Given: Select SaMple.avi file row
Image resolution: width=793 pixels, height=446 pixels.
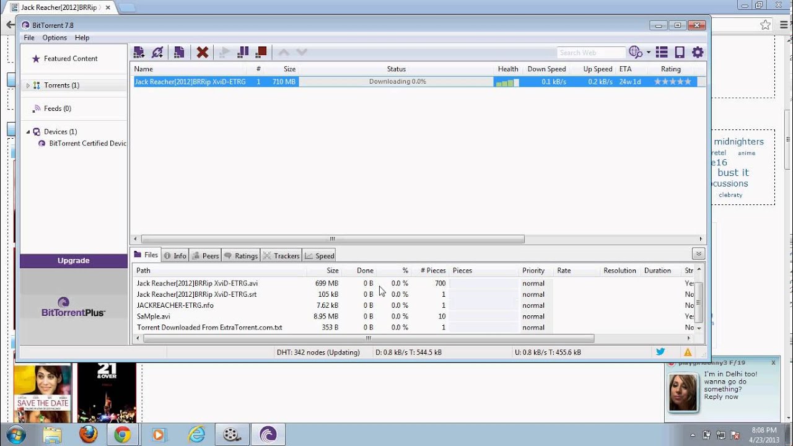Looking at the screenshot, I should (x=413, y=317).
